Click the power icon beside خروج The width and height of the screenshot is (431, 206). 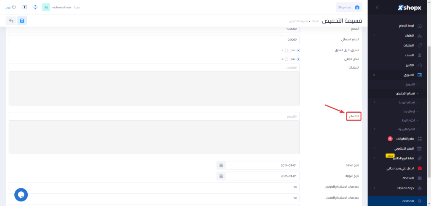[14, 7]
